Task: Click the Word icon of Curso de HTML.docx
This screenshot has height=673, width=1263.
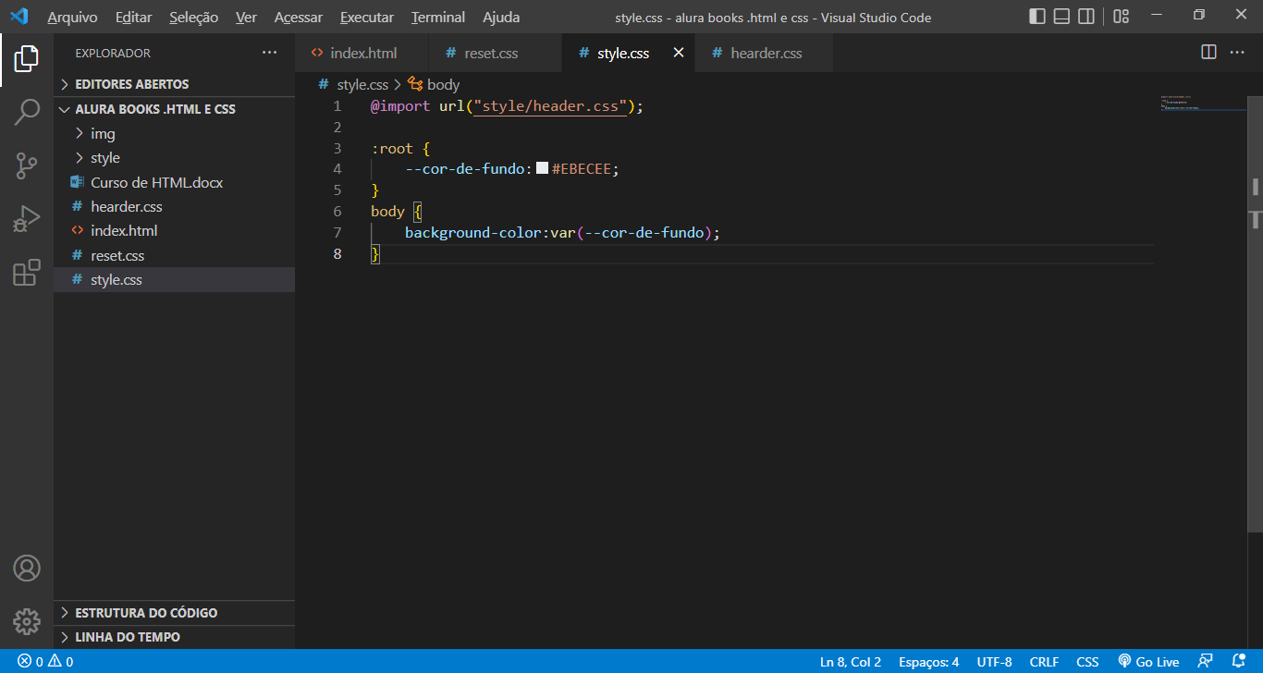Action: (78, 182)
